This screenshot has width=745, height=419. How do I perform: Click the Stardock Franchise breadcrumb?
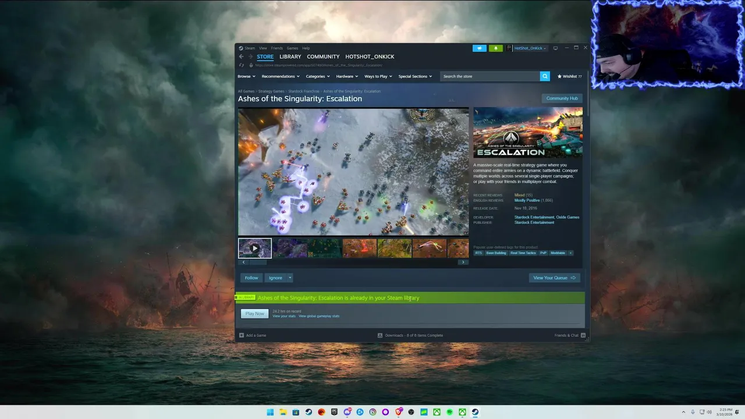(304, 91)
